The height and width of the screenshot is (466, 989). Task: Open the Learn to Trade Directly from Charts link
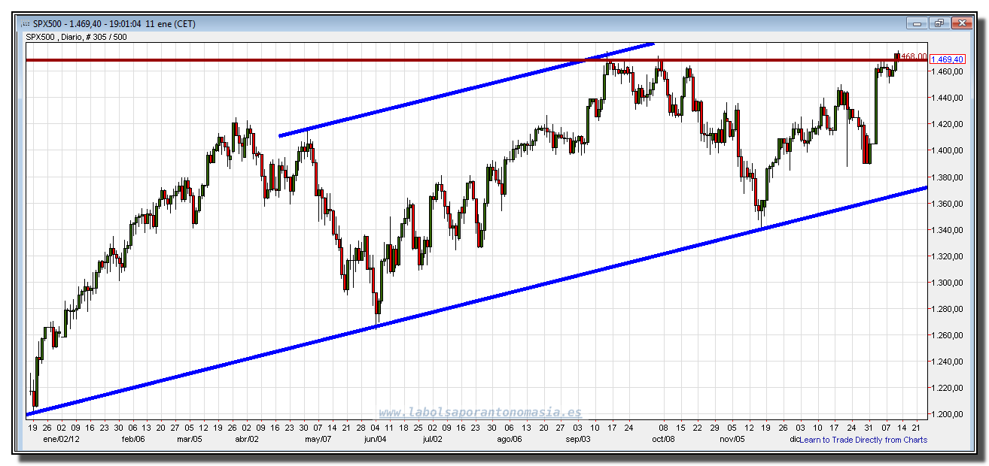click(x=863, y=440)
